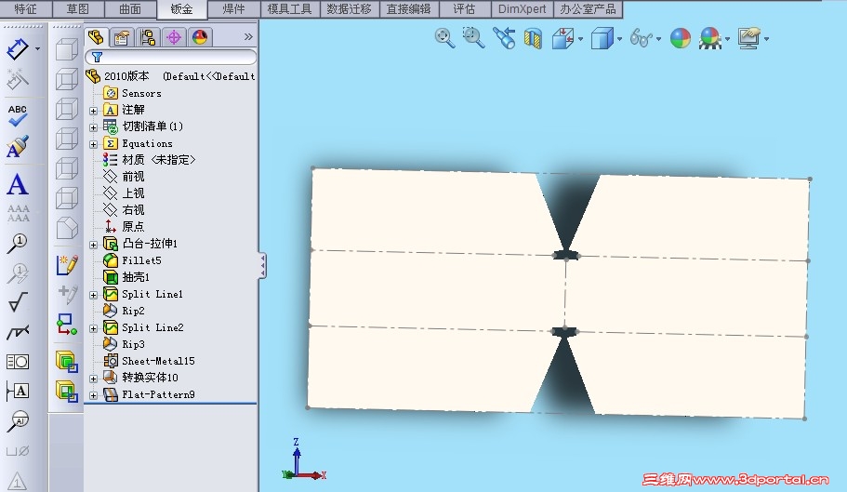Open the PropertyManager tab
The width and height of the screenshot is (847, 492).
[122, 37]
